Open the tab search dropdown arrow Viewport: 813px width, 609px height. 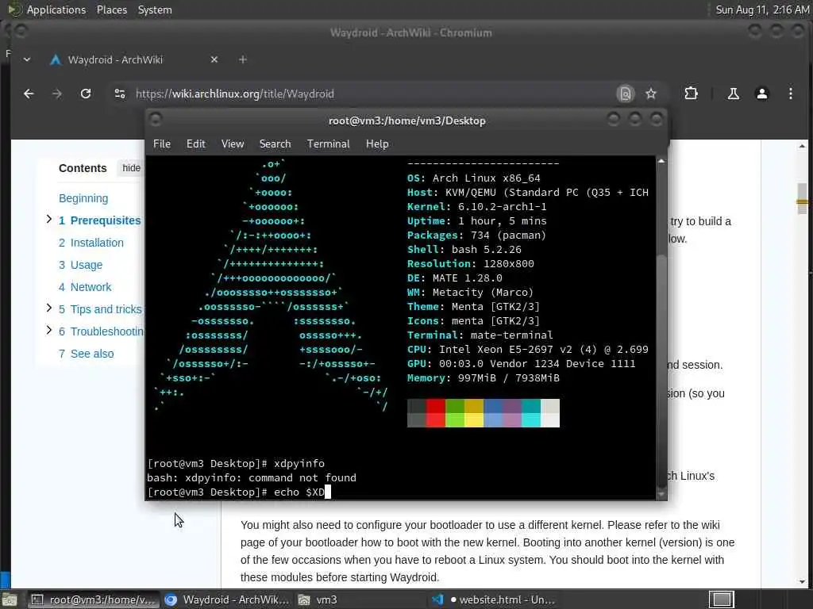(27, 59)
